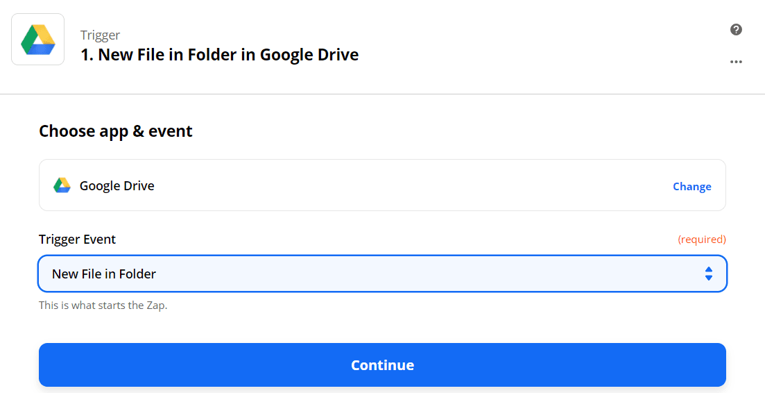Click the word 'Continue' on the blue button

click(x=382, y=365)
